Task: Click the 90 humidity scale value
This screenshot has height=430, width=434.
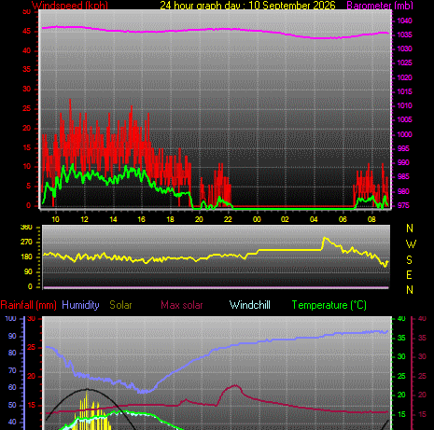Action: [12, 336]
